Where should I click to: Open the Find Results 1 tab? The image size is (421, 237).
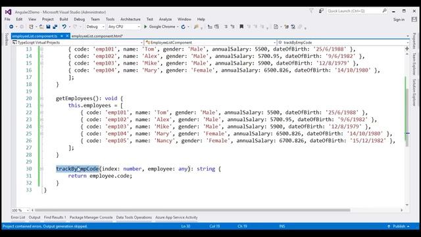click(55, 217)
